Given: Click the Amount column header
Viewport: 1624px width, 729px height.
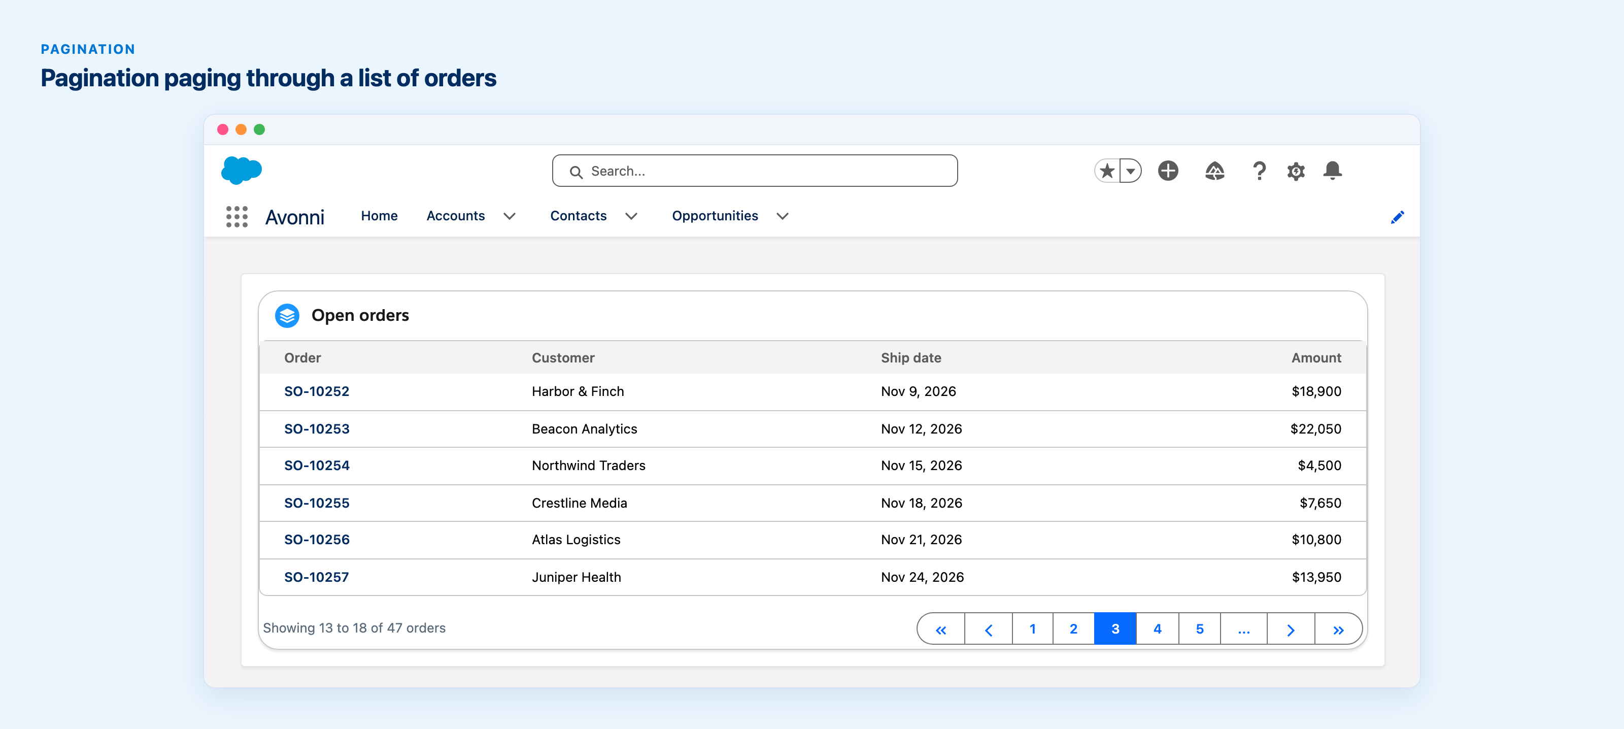Looking at the screenshot, I should [1316, 357].
